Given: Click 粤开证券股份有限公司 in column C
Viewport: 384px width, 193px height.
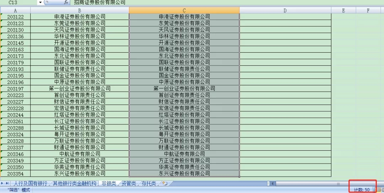Looking at the screenshot, I should [x=184, y=134].
